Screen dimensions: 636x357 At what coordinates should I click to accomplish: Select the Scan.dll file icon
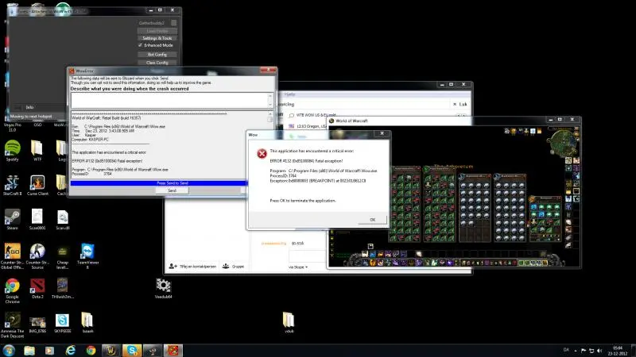(x=63, y=219)
